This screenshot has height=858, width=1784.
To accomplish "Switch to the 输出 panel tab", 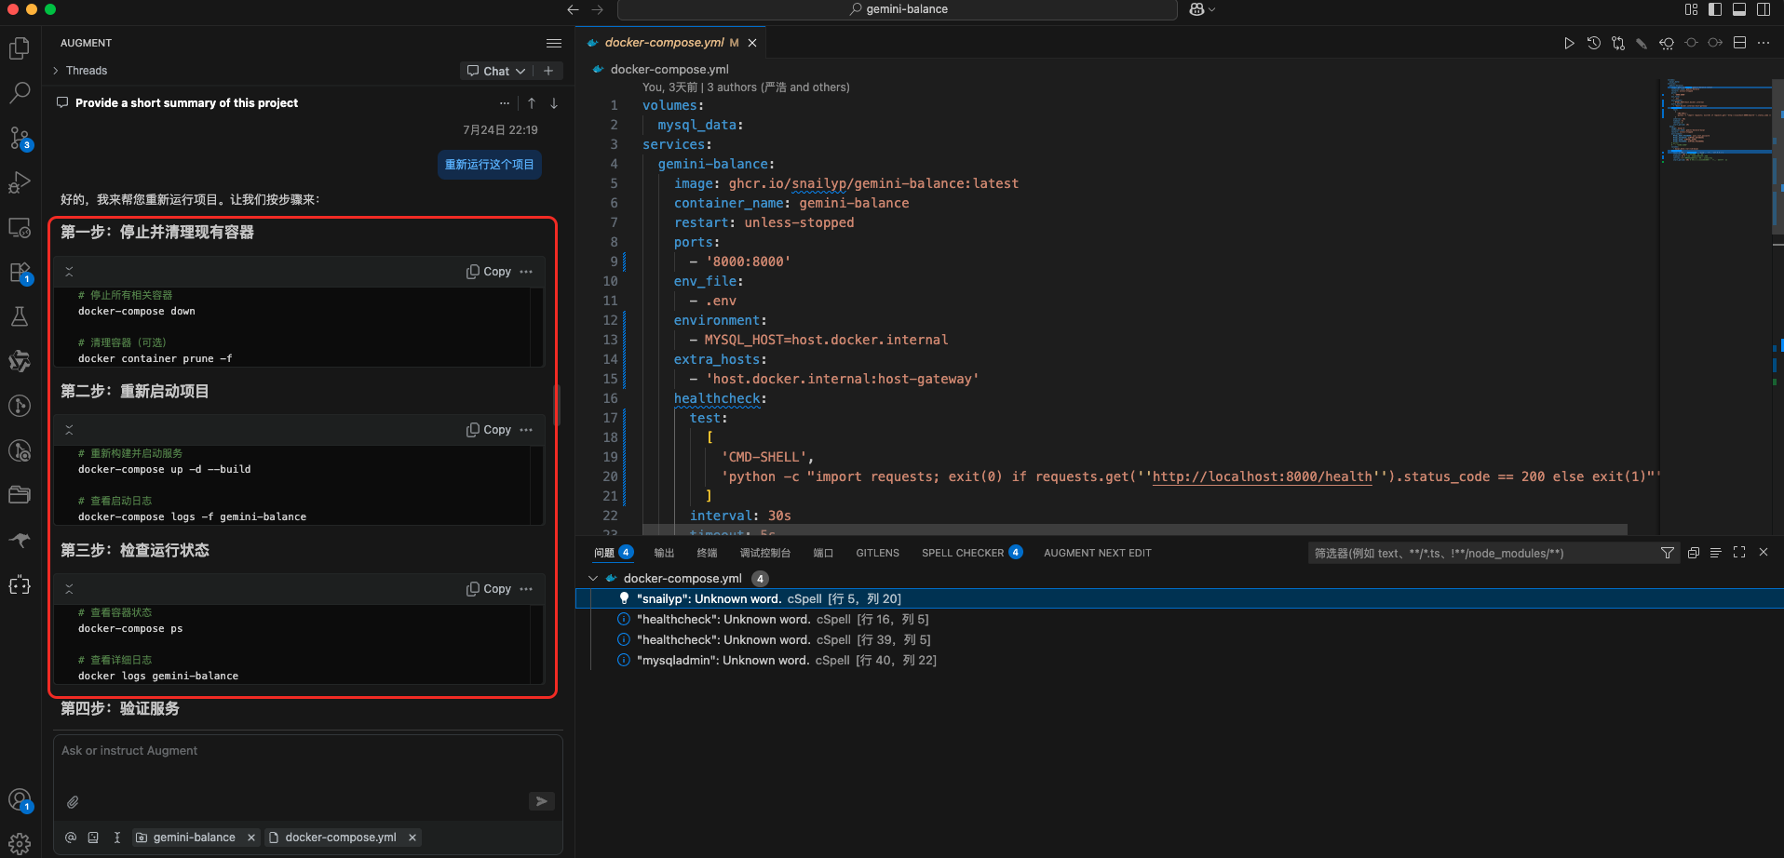I will pos(664,553).
